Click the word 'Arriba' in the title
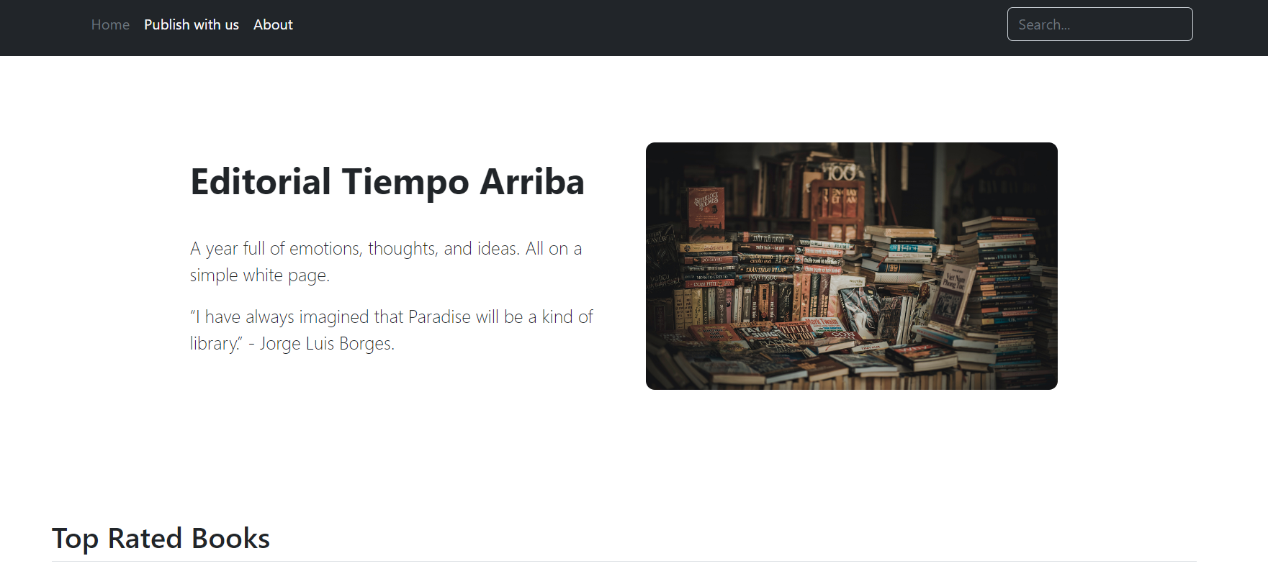This screenshot has width=1268, height=579. tap(532, 181)
